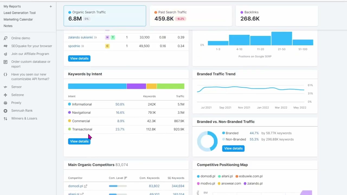Select the Paid Search Traffic card
This screenshot has width=347, height=195.
click(191, 16)
